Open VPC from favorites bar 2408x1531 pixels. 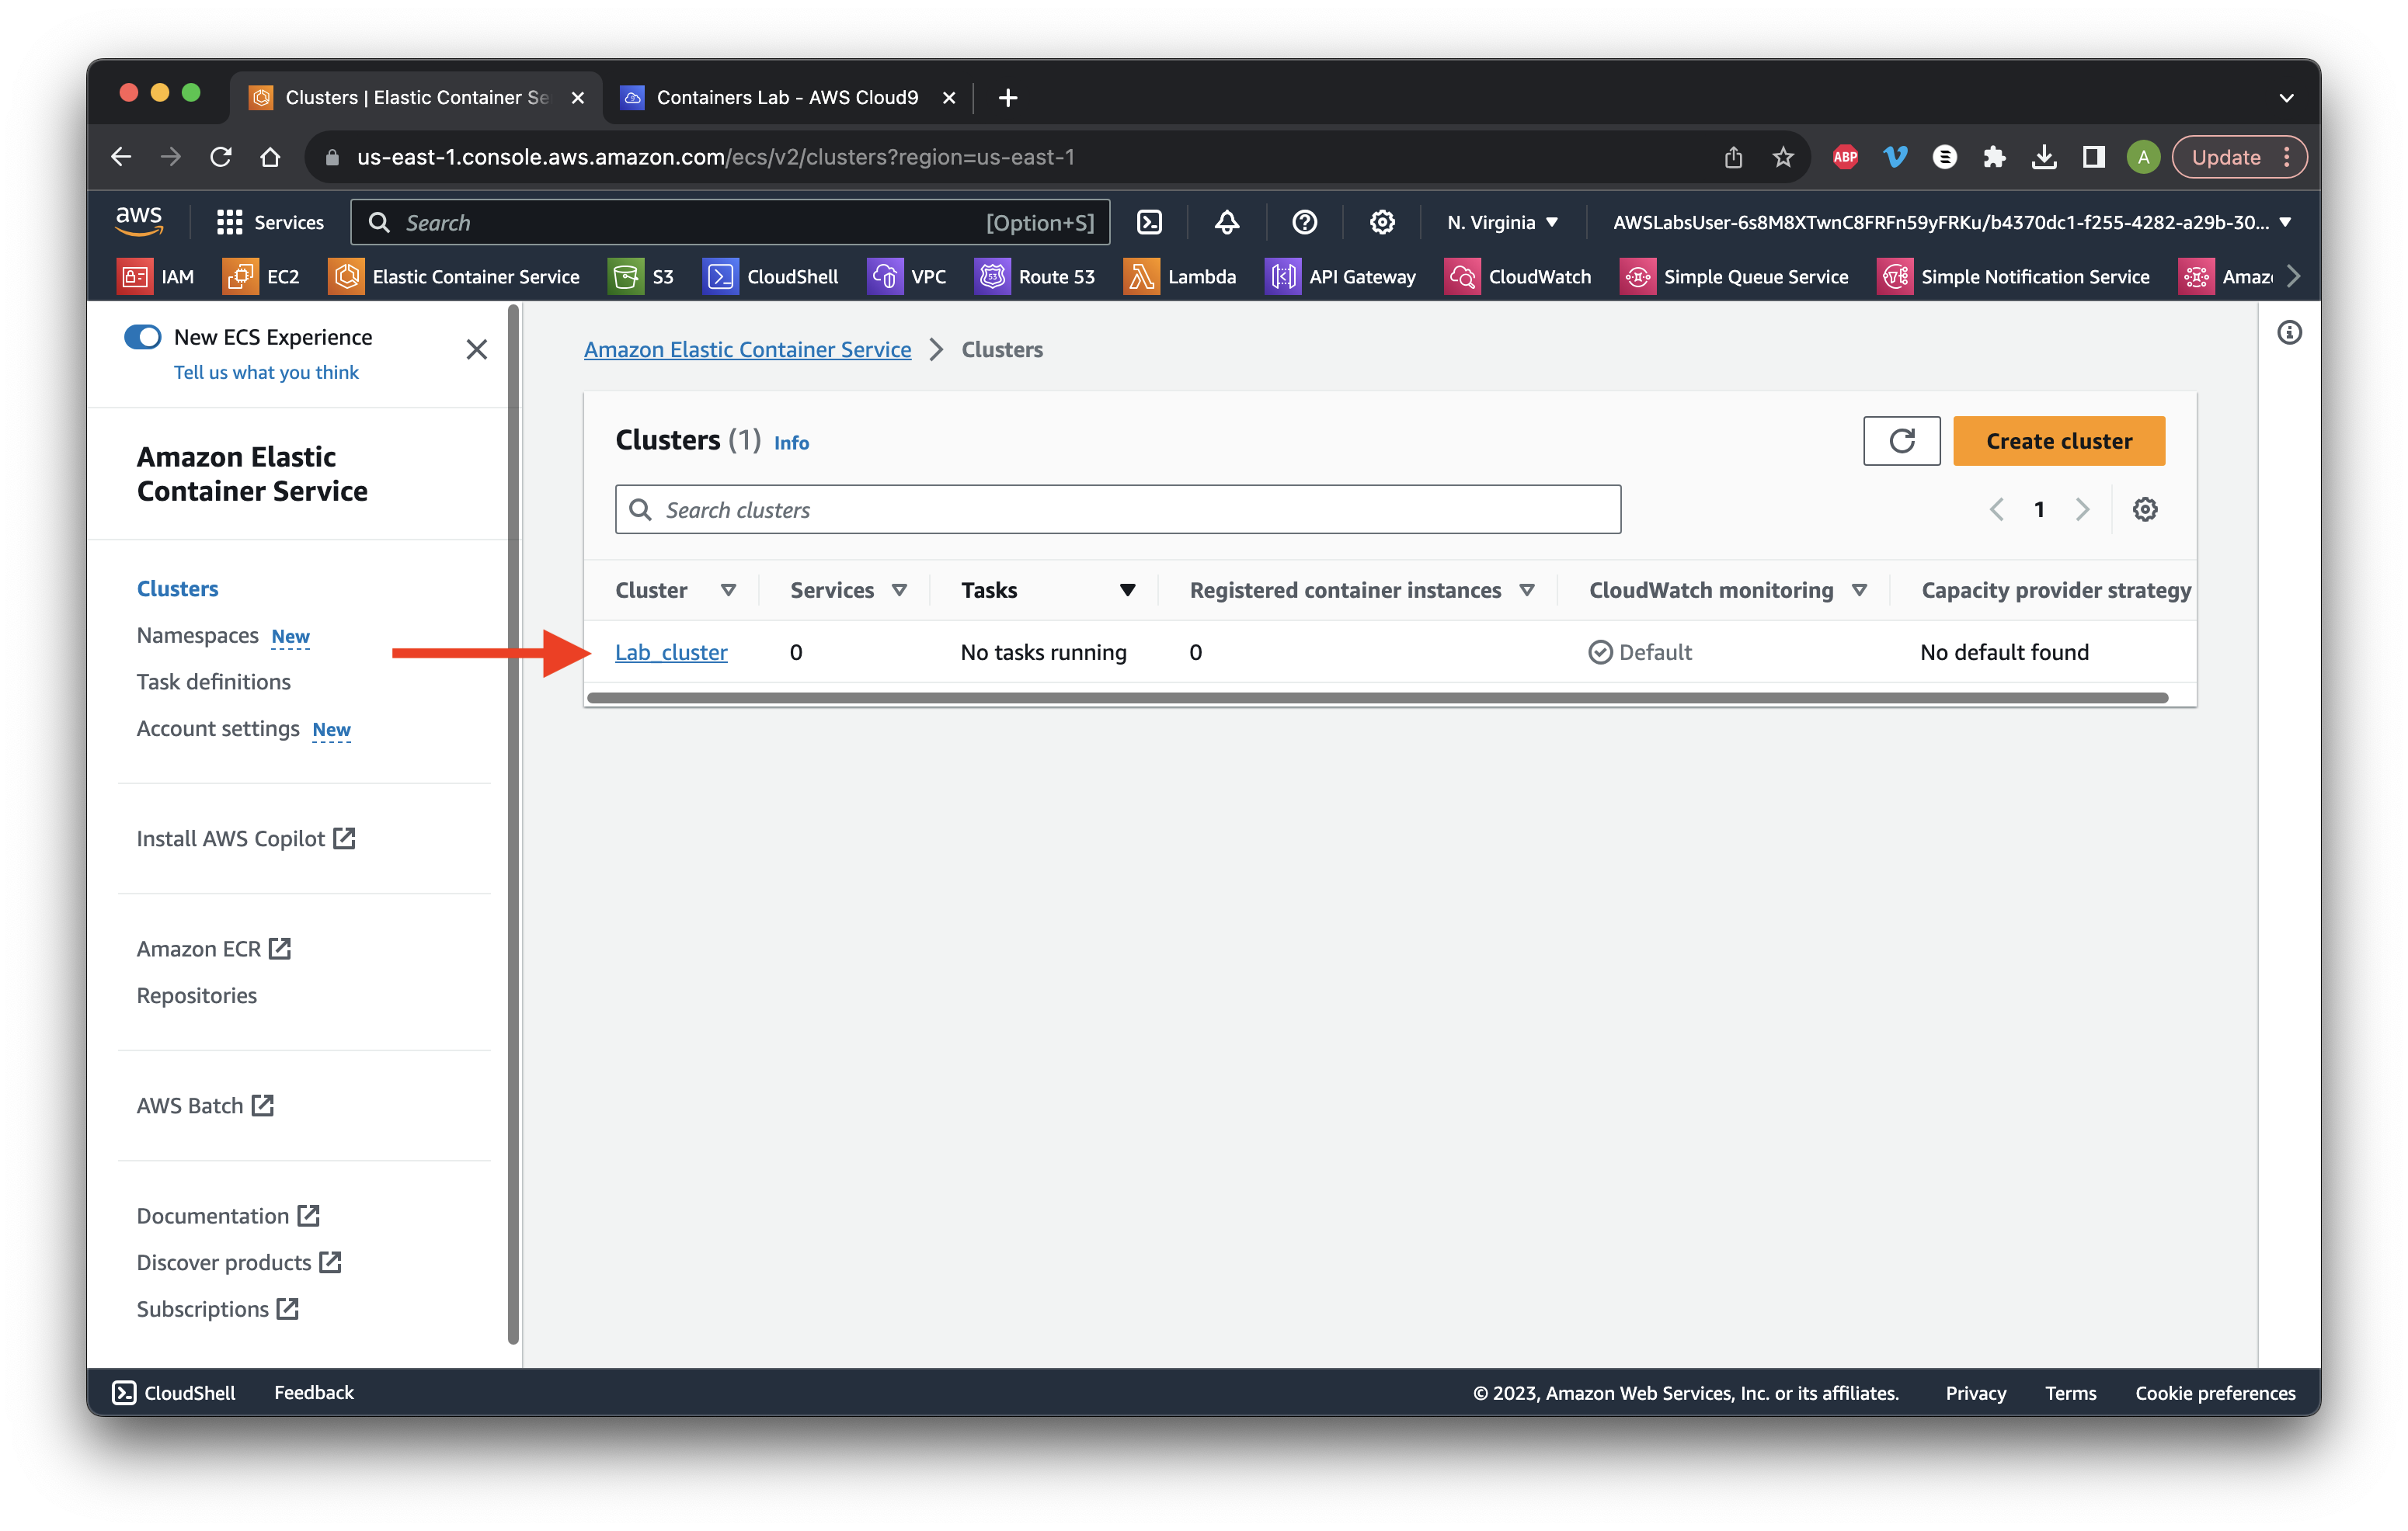coord(907,276)
